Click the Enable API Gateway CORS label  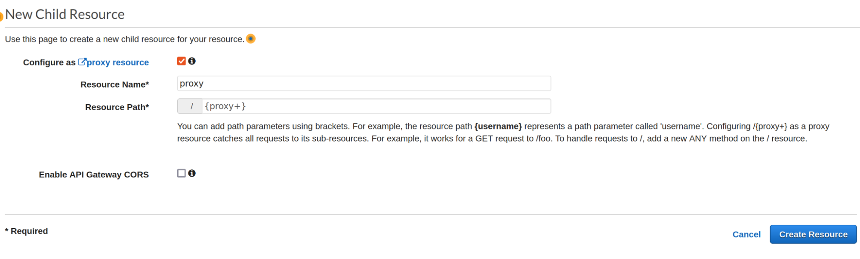94,175
